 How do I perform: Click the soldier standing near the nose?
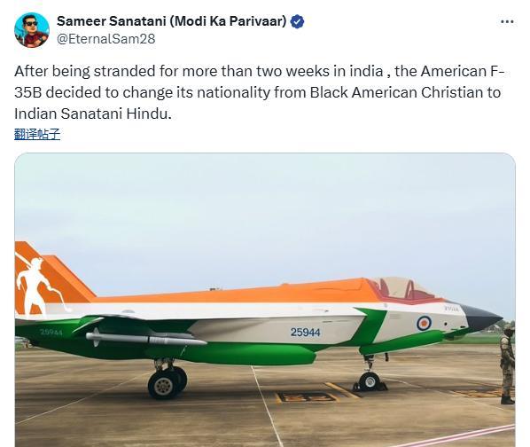click(507, 365)
